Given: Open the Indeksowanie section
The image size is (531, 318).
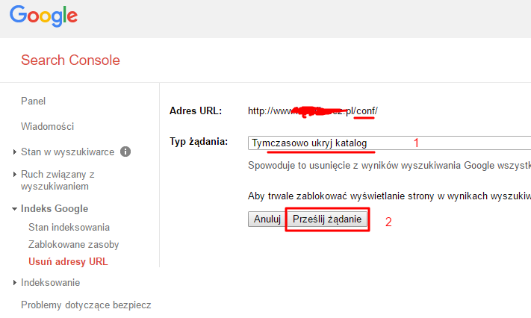Looking at the screenshot, I should (51, 282).
